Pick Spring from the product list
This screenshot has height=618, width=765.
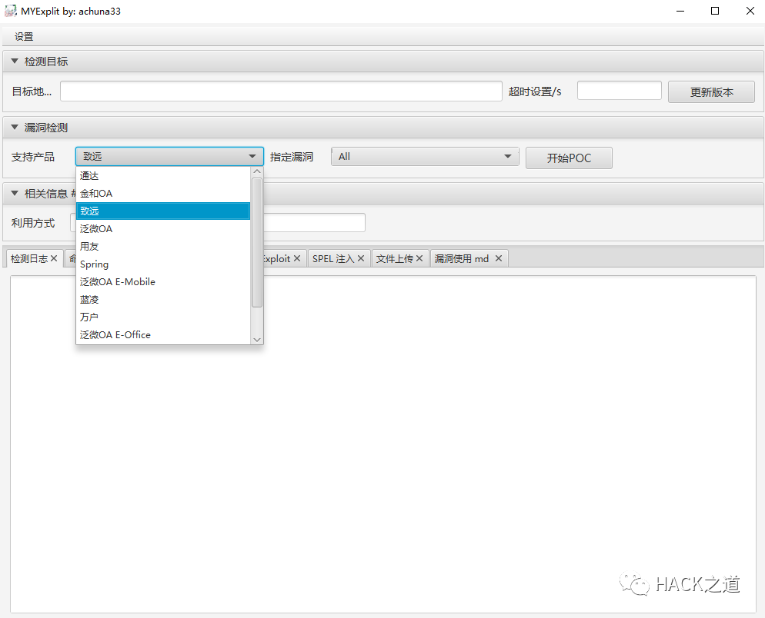[x=163, y=264]
